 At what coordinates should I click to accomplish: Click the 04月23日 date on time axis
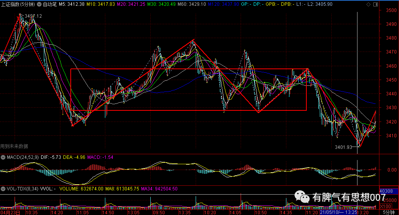pos(10,212)
